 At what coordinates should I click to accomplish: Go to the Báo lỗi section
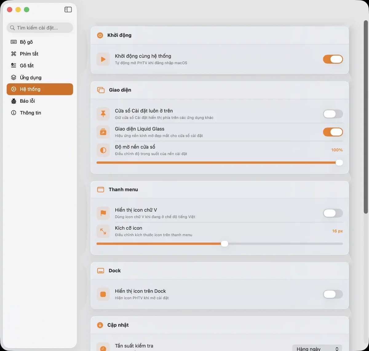27,101
